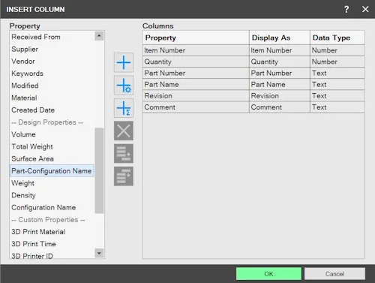The height and width of the screenshot is (283, 375).
Task: Click the add custom column gear-plus icon
Action: pyautogui.click(x=124, y=86)
